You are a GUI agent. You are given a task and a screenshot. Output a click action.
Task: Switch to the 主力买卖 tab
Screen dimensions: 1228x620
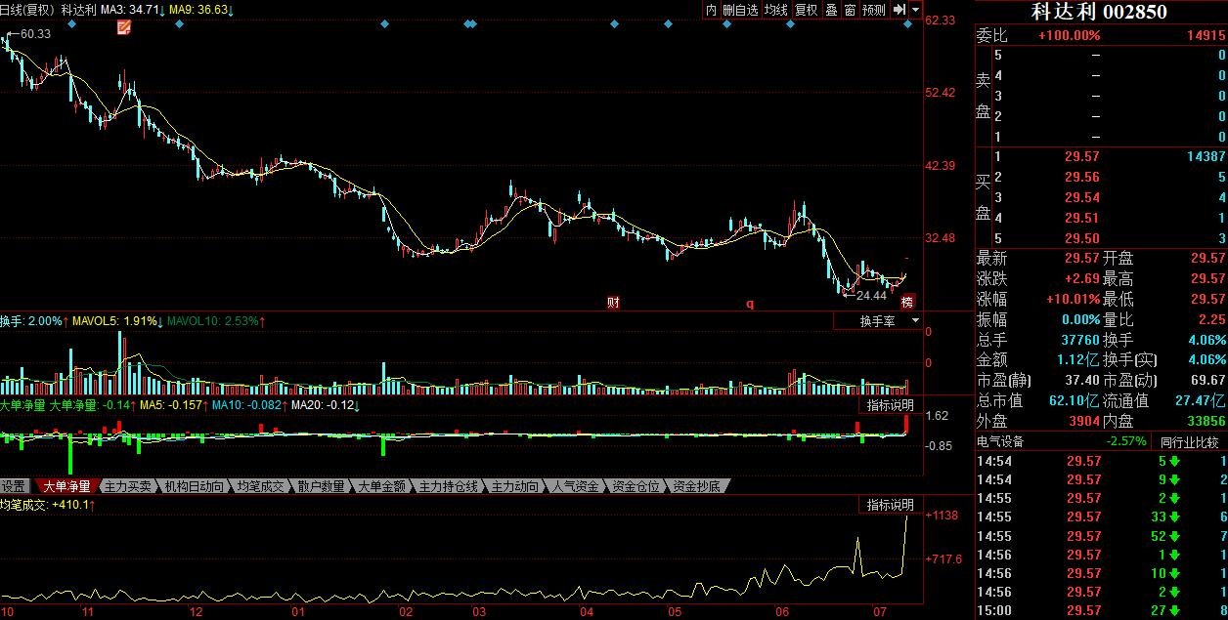tap(128, 485)
